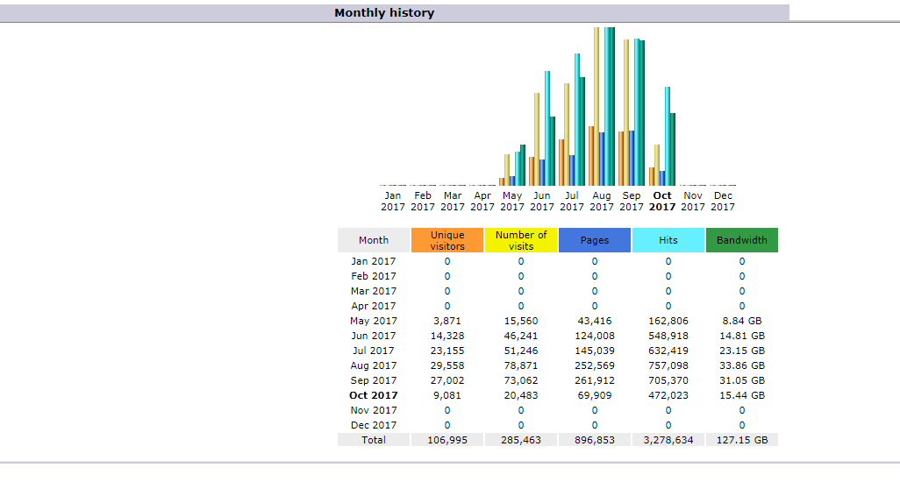Screen dimensions: 900x482
Task: Click the Sep 2017 orange unique visitors bar
Action: click(x=621, y=158)
